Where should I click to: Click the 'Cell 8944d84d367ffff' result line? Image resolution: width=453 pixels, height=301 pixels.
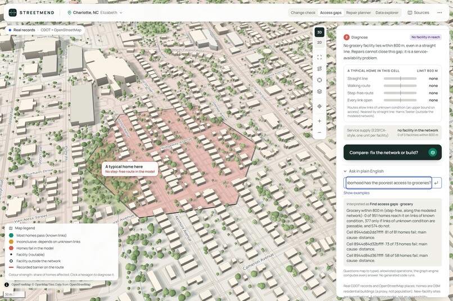coord(386,258)
